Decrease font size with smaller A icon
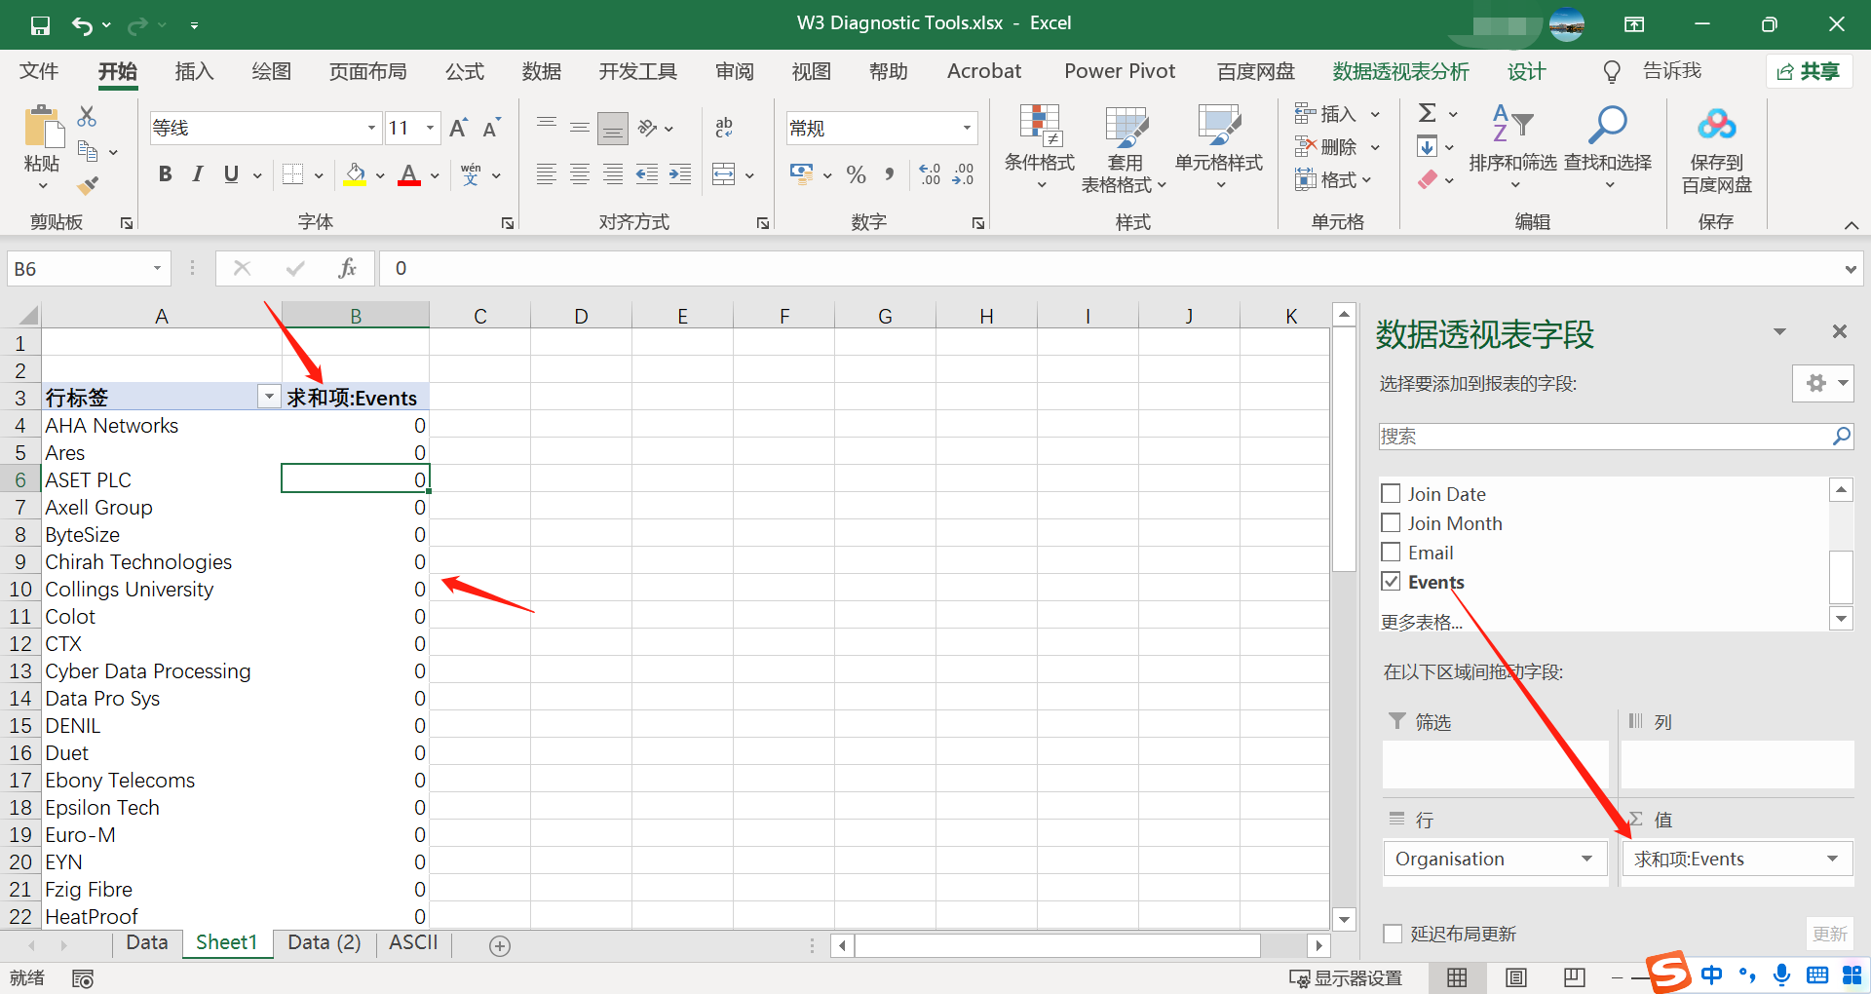The height and width of the screenshot is (994, 1871). (x=491, y=128)
